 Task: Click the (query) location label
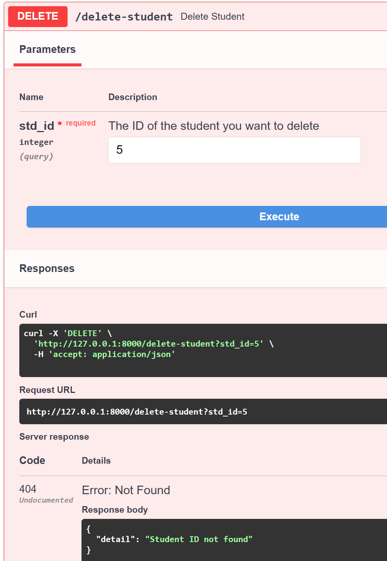tap(36, 156)
